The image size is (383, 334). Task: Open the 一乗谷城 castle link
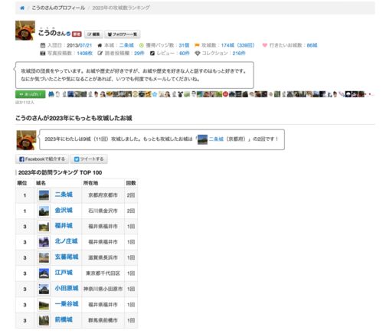(x=67, y=304)
